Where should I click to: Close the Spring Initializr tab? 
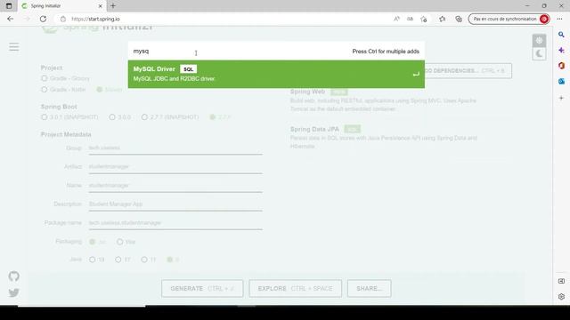[x=101, y=6]
